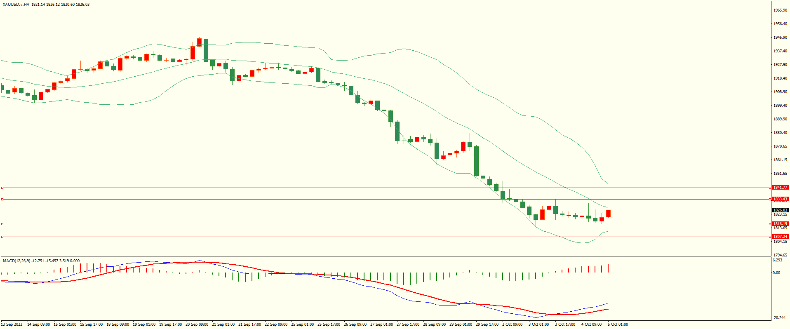Click the MACD -20.244 scale label
790x329 pixels.
779,318
